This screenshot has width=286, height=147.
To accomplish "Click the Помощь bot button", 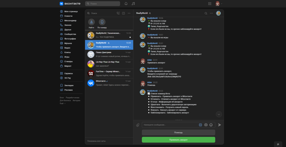I will coord(178,132).
